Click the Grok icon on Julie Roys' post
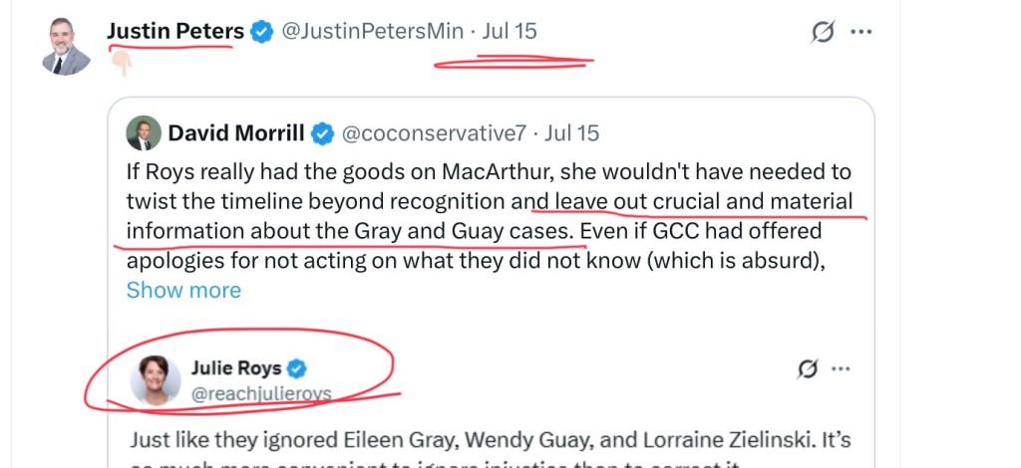The width and height of the screenshot is (1021, 468). point(808,369)
